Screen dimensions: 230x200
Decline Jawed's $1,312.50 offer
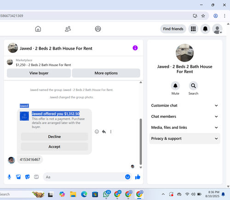[x=54, y=137]
